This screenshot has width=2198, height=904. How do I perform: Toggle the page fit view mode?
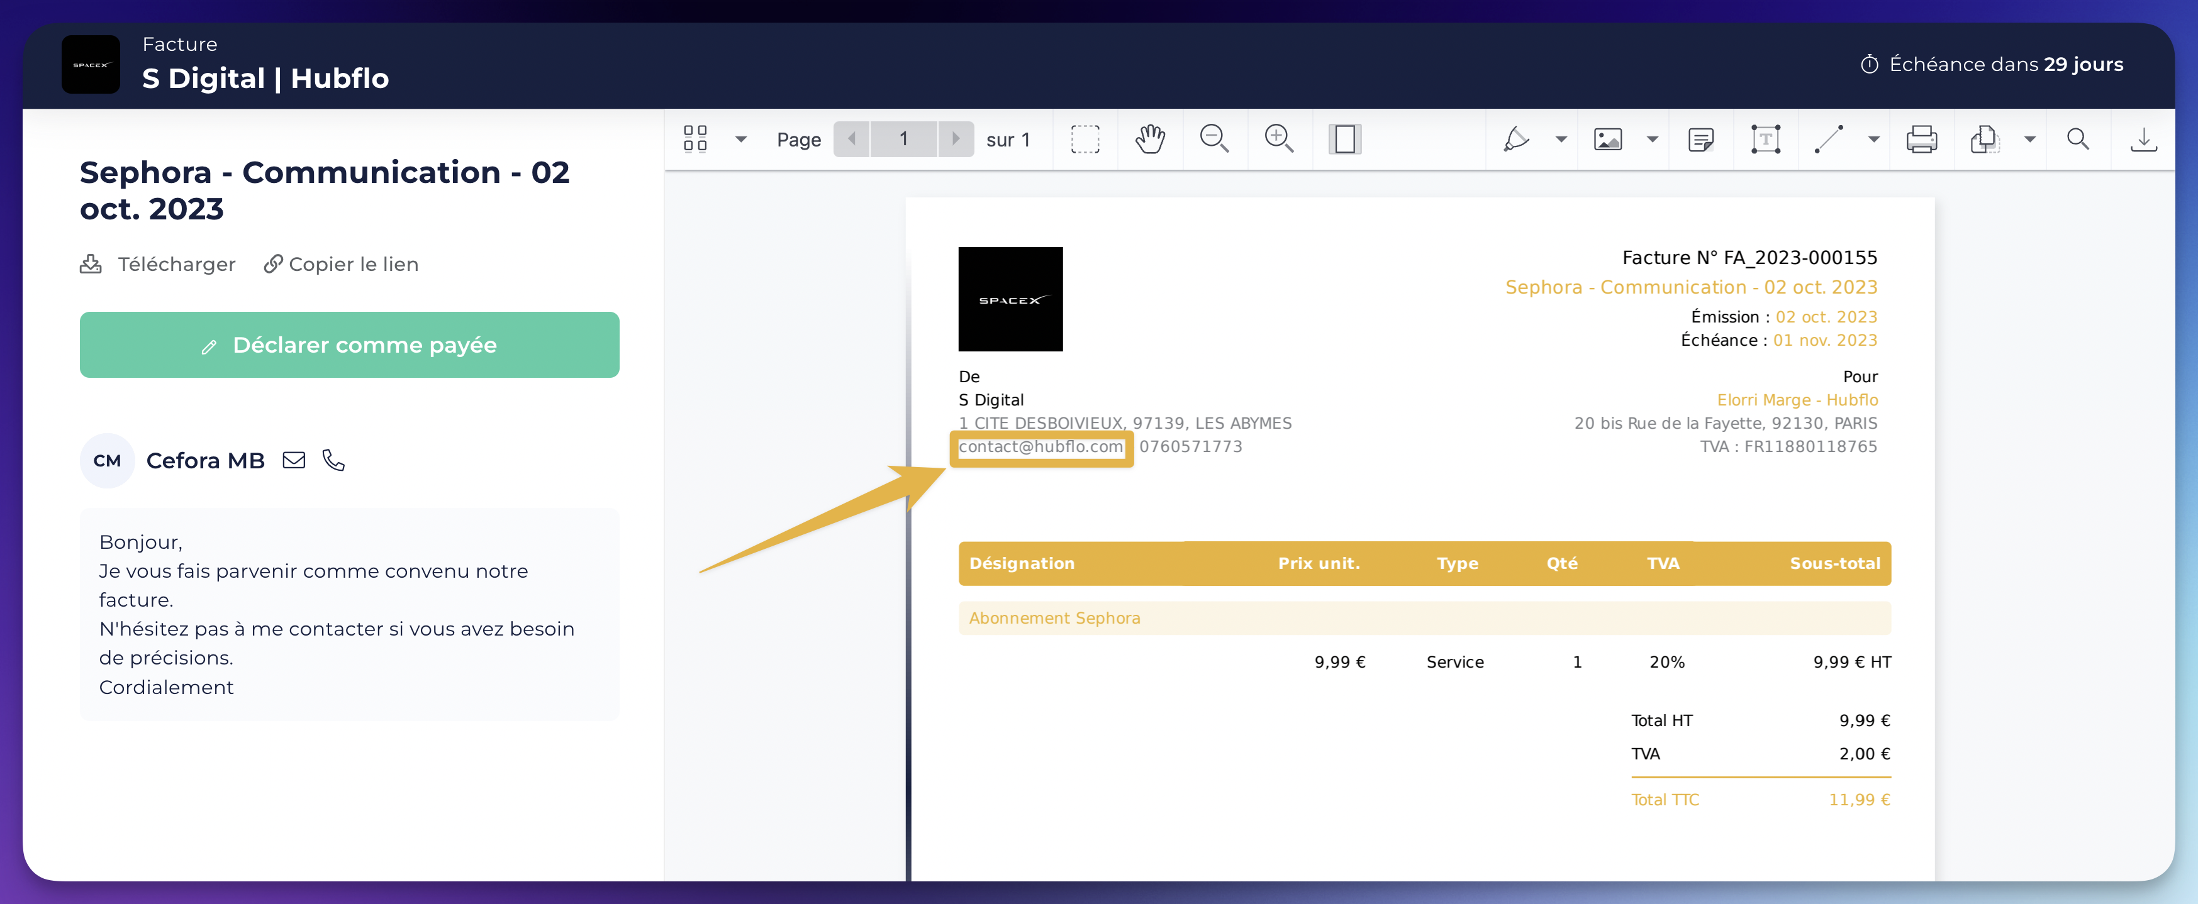tap(1345, 139)
